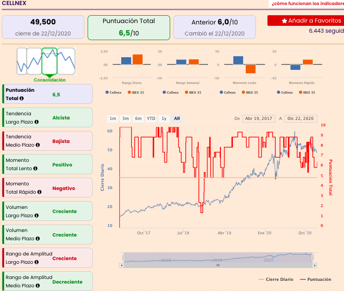
Task: Open info icon for Momento Total Lento
Action: [36, 168]
